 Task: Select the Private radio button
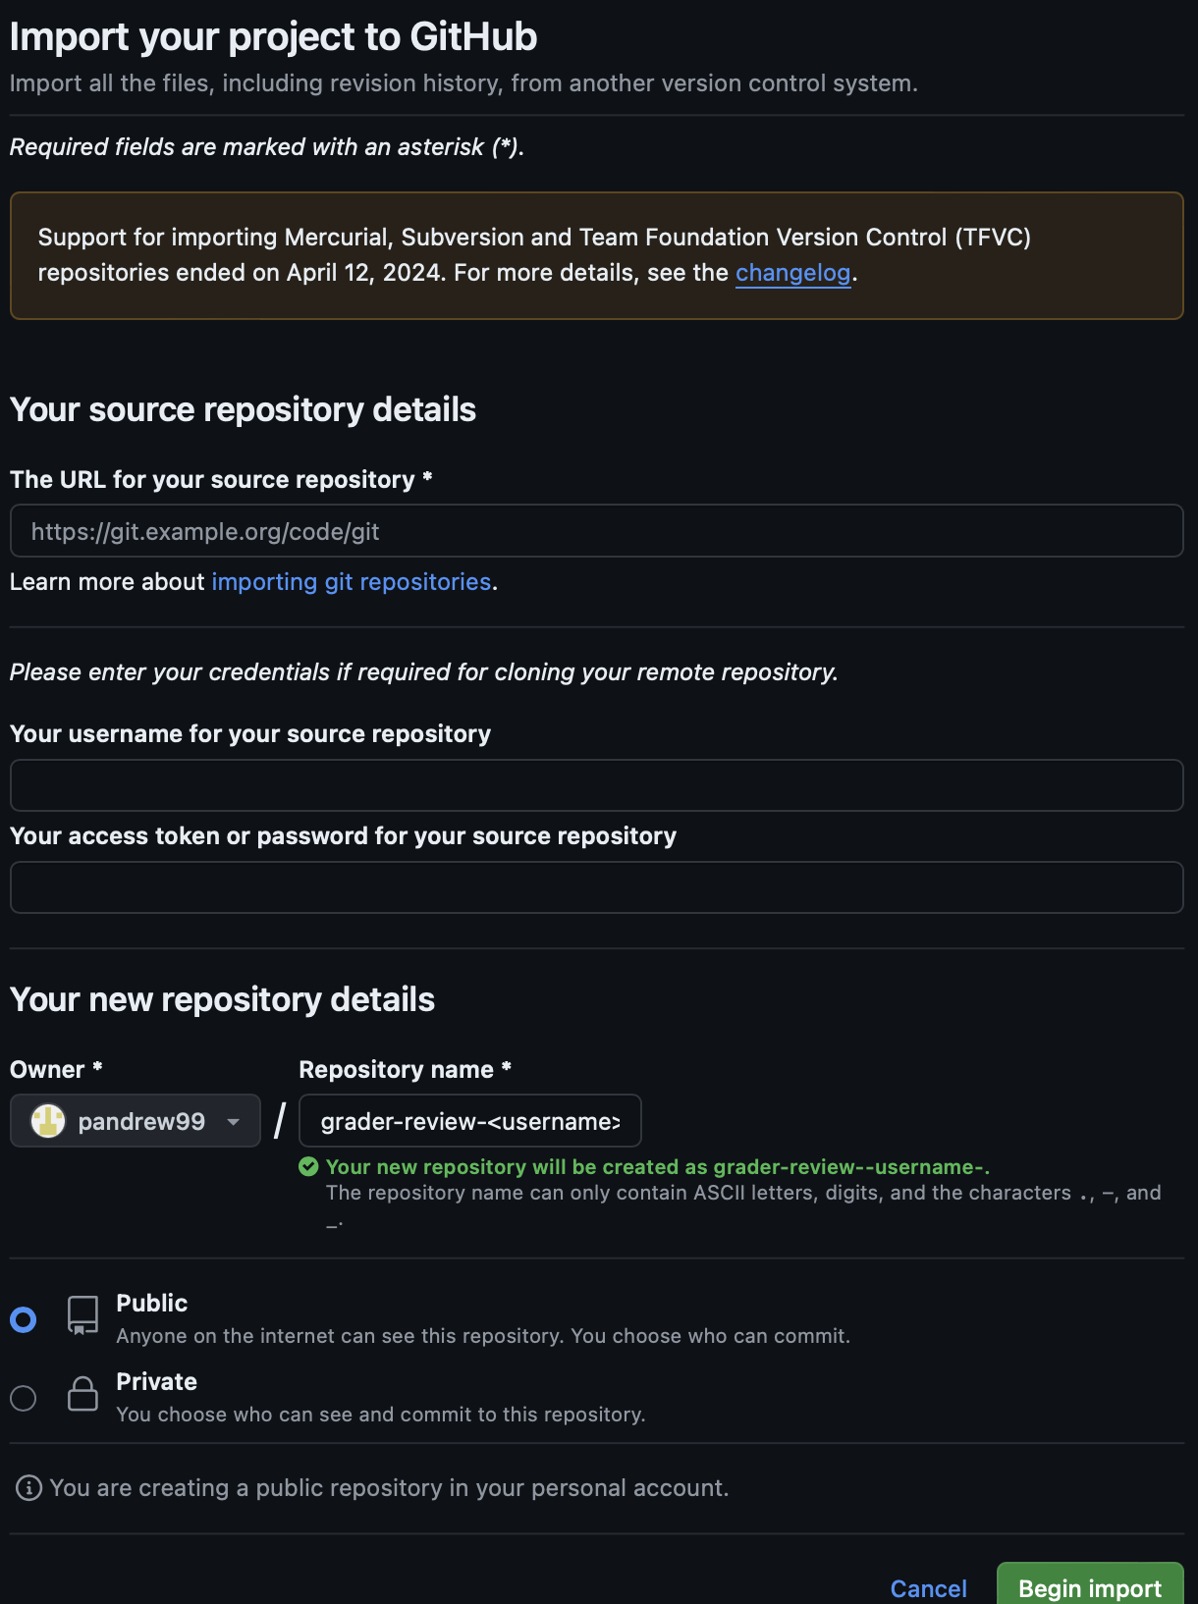24,1398
